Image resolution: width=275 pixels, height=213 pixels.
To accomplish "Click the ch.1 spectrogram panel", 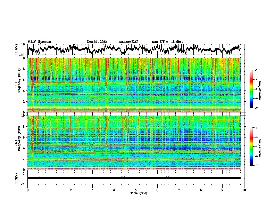I will pos(134,85).
